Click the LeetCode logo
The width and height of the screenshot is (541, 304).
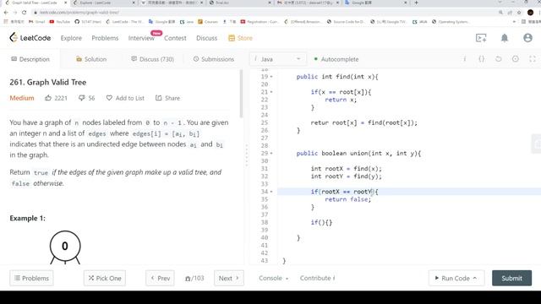tap(30, 37)
